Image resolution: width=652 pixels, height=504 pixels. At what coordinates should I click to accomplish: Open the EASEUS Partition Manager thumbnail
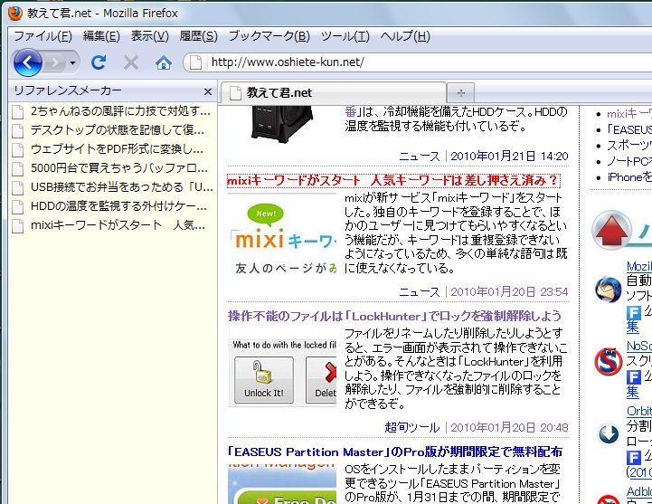(282, 483)
